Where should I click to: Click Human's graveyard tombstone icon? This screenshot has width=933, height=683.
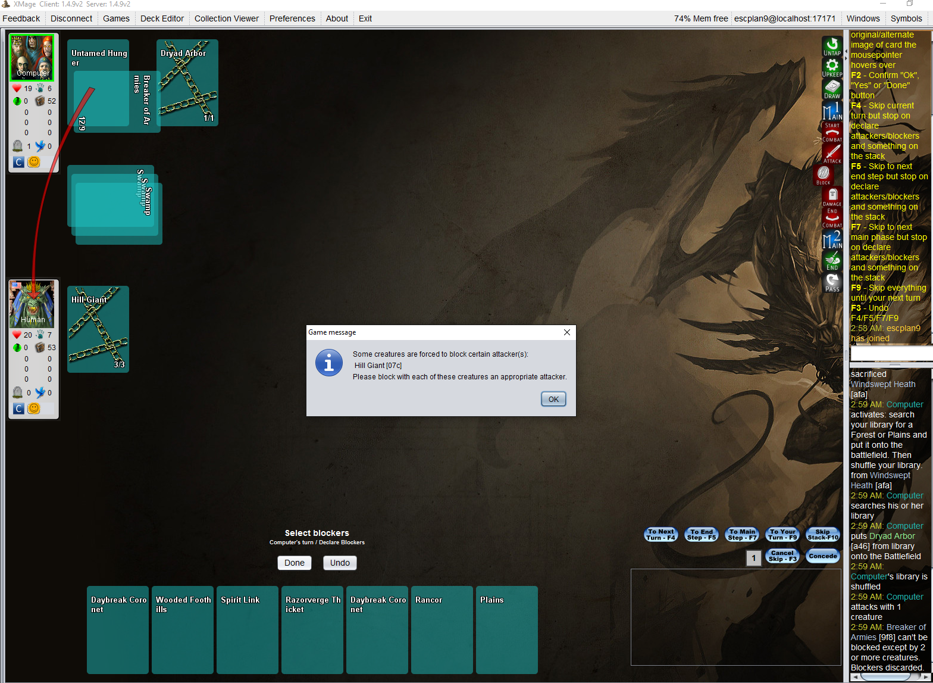[x=18, y=392]
